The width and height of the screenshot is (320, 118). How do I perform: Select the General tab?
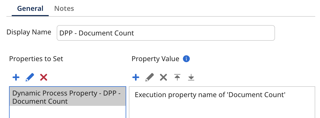[x=30, y=8]
